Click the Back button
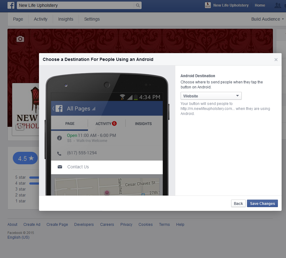This screenshot has width=286, height=258. point(238,203)
